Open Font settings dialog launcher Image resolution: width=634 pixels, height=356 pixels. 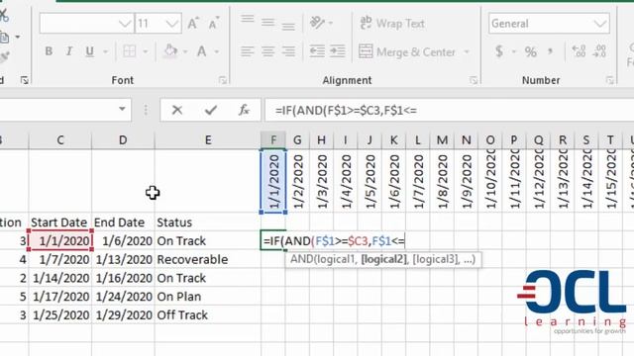pyautogui.click(x=222, y=80)
